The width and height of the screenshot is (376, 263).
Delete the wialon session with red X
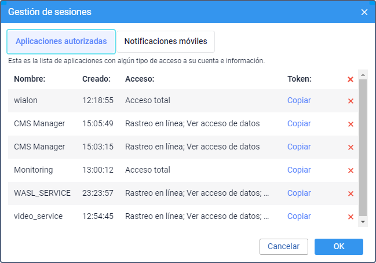(351, 101)
